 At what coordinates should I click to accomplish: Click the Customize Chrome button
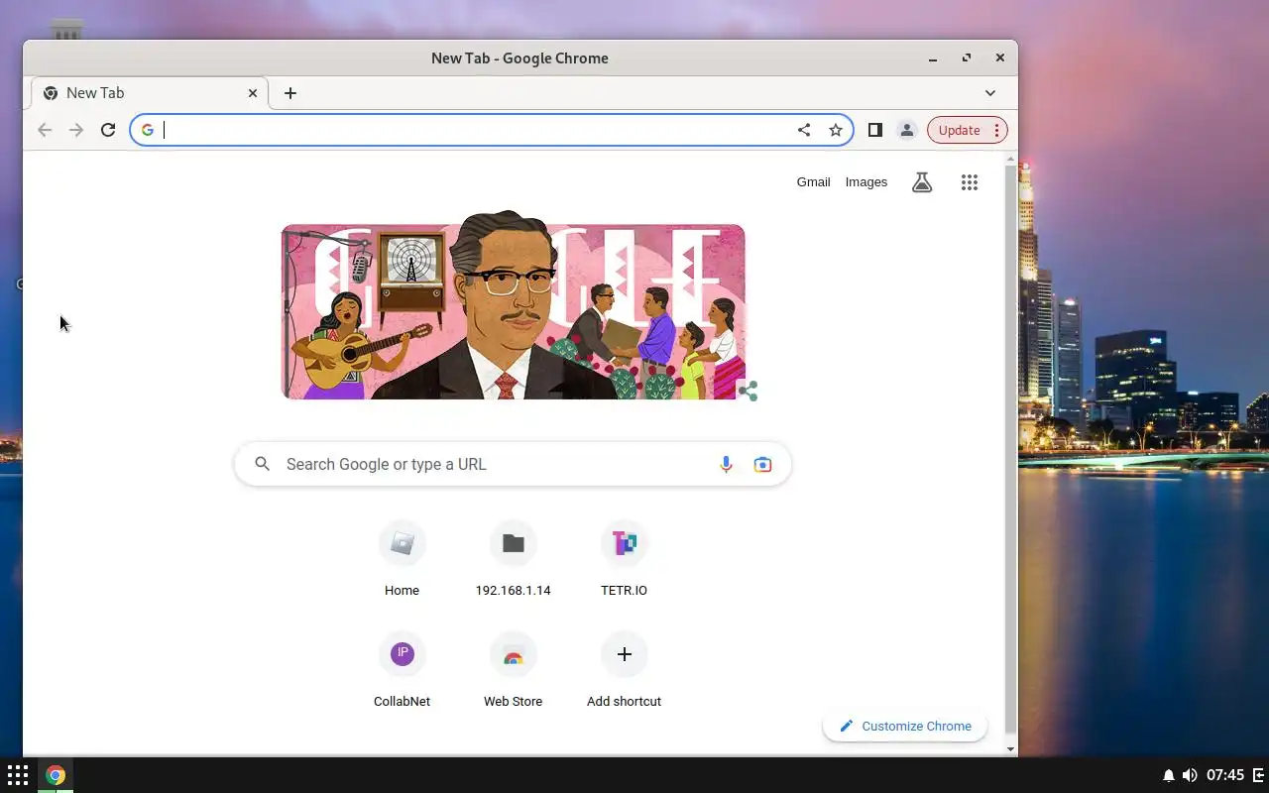[x=904, y=726]
